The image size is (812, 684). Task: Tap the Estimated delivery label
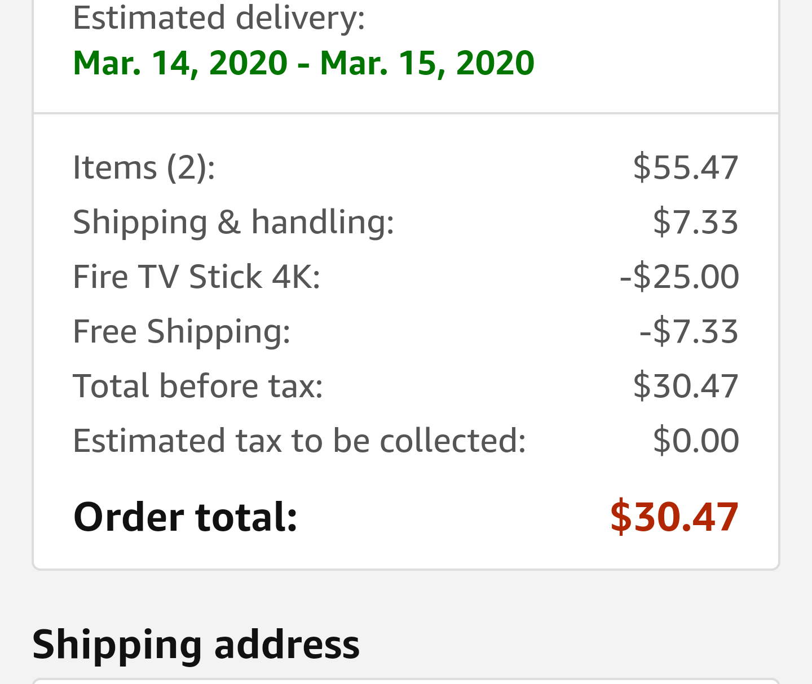tap(219, 17)
